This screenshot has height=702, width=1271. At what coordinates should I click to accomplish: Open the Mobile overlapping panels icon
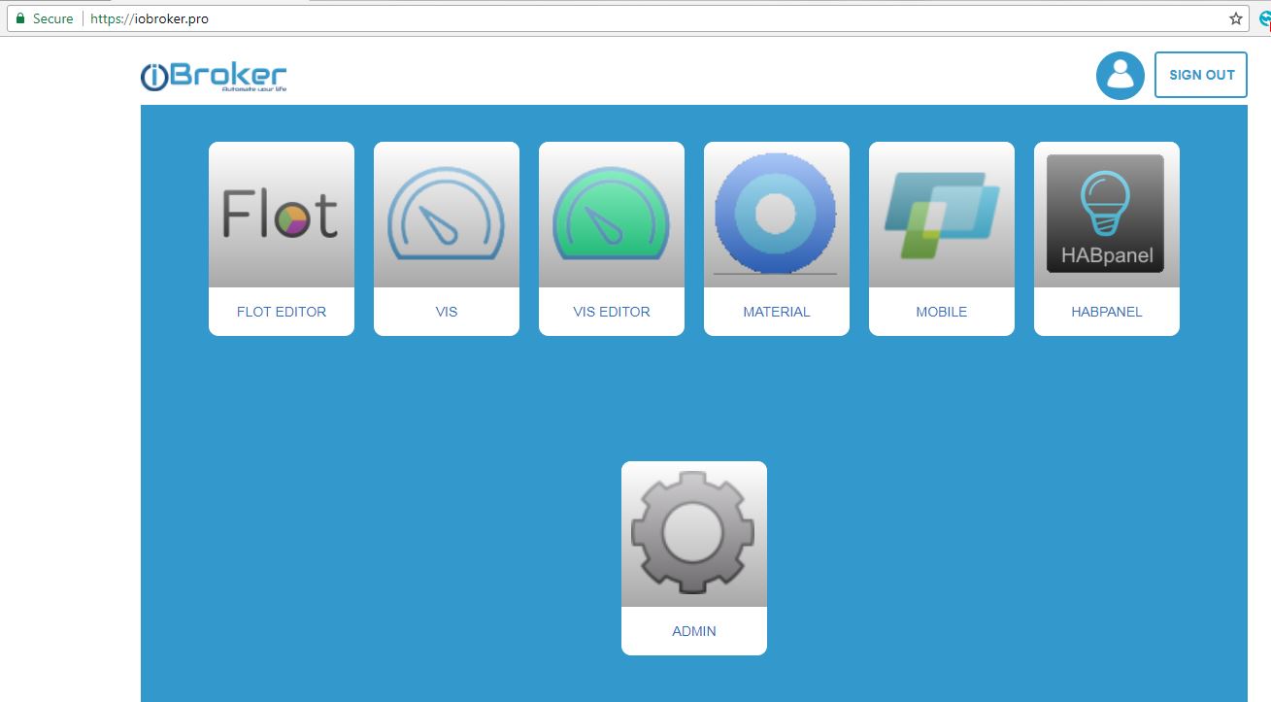pyautogui.click(x=941, y=215)
